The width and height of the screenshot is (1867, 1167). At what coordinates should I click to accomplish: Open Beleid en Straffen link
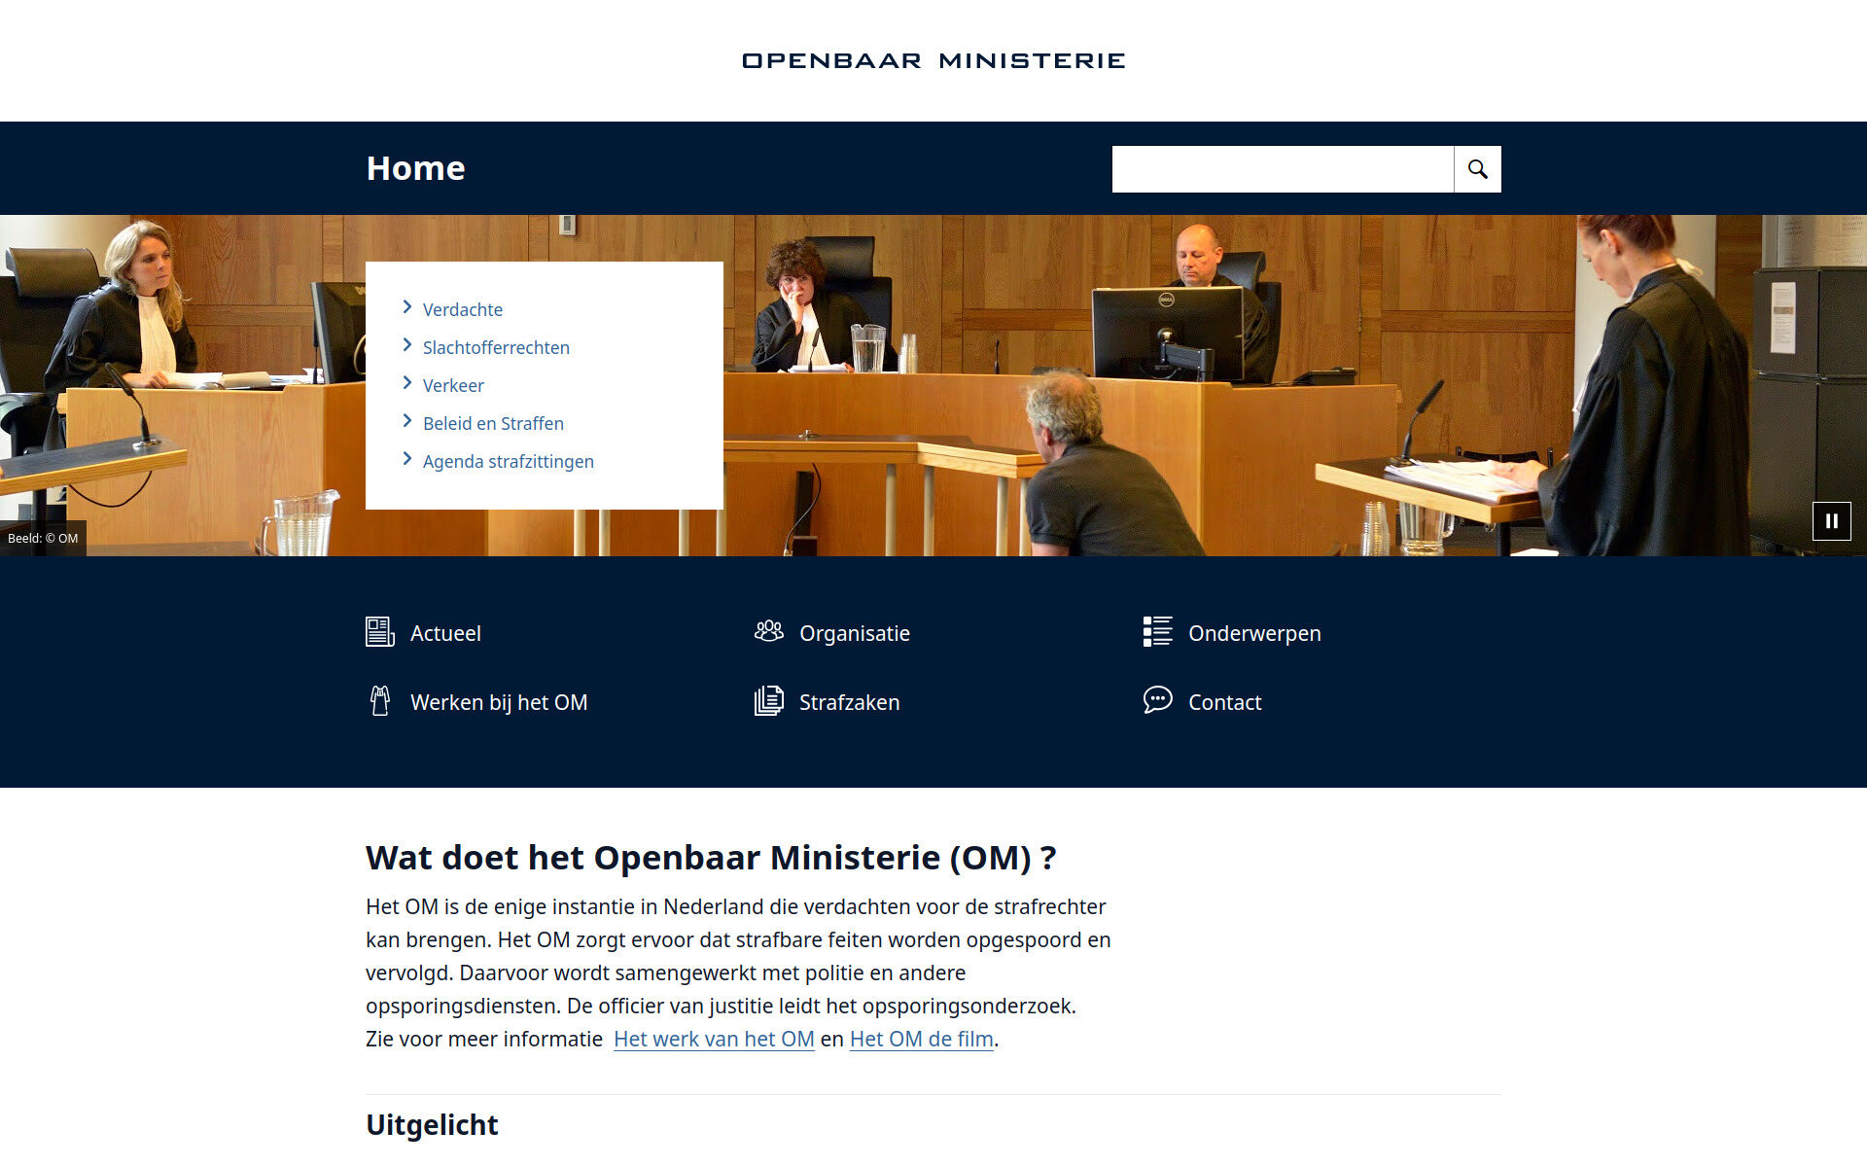pyautogui.click(x=493, y=423)
